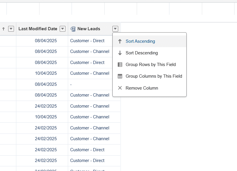Viewport: 237px width, 171px height.
Task: Select Group Rows by This Field
Action: 149,65
